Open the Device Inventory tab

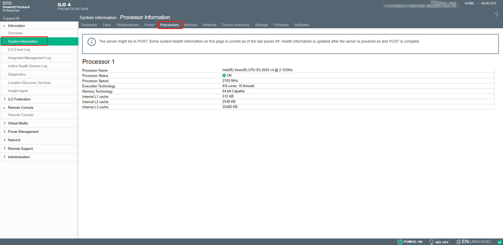click(235, 25)
